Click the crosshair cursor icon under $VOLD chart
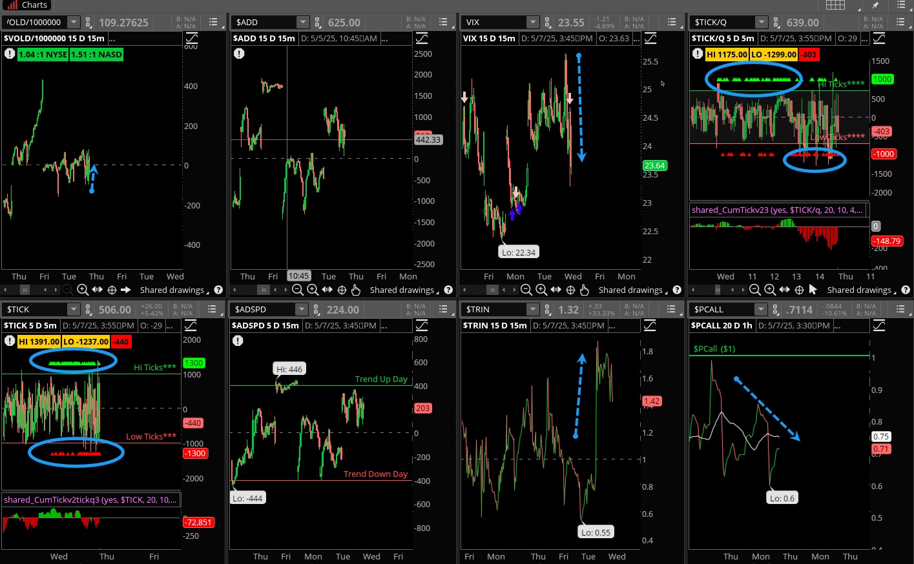Screen dimensions: 914x564 [112, 290]
